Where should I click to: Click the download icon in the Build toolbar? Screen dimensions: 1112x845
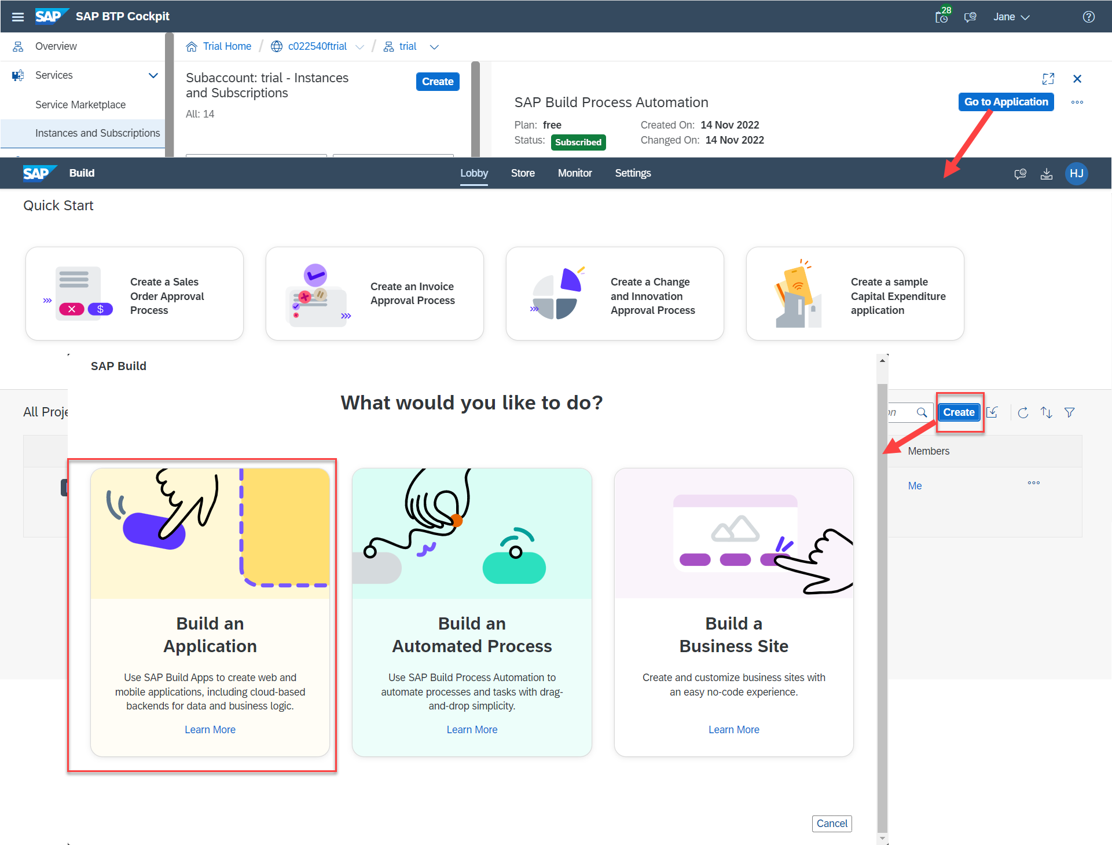(x=1047, y=173)
